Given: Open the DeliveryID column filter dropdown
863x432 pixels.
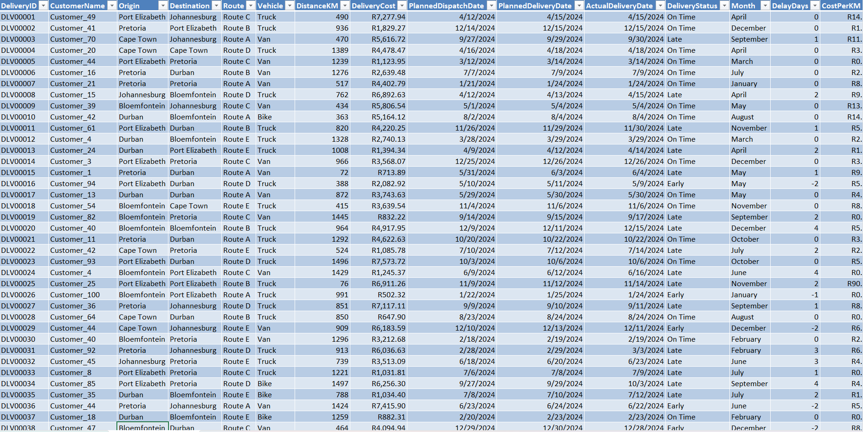Looking at the screenshot, I should (x=43, y=6).
